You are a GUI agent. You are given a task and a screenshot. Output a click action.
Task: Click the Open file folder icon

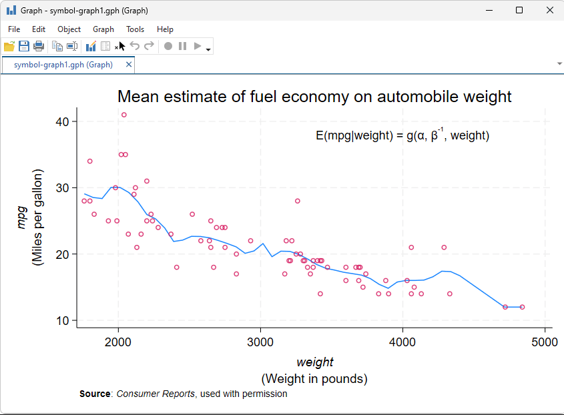[x=9, y=46]
